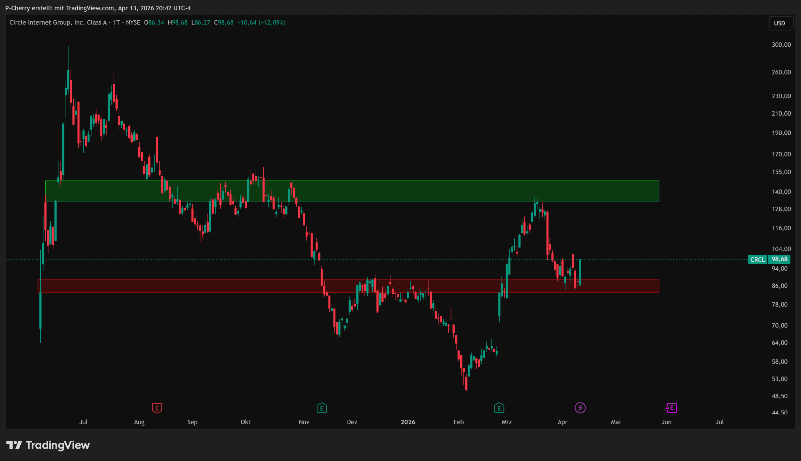Image resolution: width=801 pixels, height=461 pixels.
Task: Click the Okt label on time axis
Action: click(x=245, y=422)
